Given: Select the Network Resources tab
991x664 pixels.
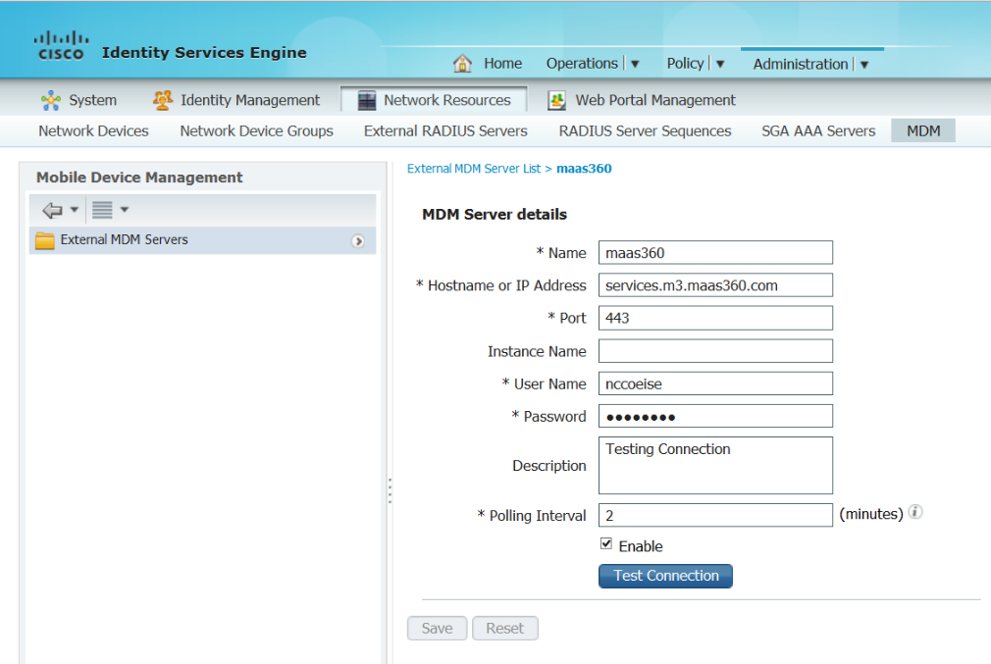Looking at the screenshot, I should [x=434, y=100].
